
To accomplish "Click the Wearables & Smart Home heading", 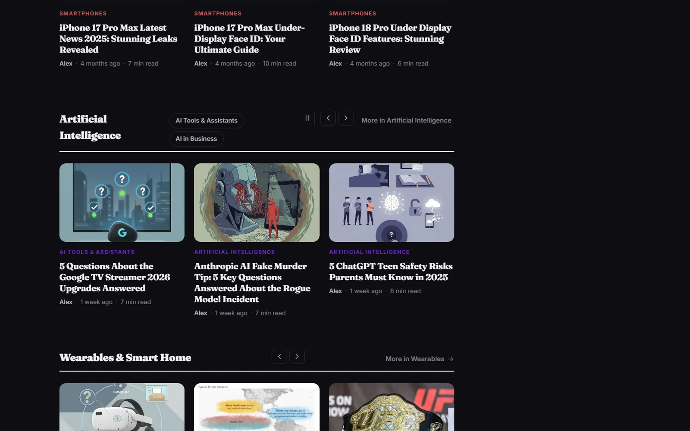I will [x=125, y=358].
